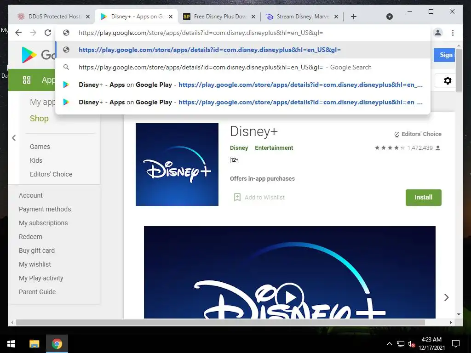Open the network icon in the system tray
Viewport: 471px width, 353px height.
pyautogui.click(x=401, y=344)
